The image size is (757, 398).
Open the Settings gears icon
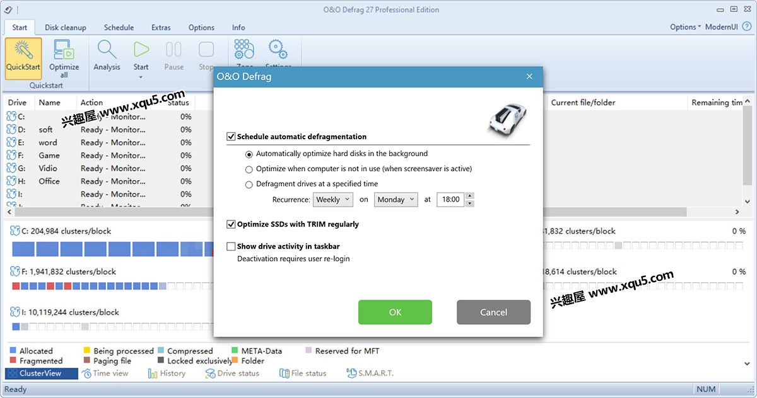point(278,50)
